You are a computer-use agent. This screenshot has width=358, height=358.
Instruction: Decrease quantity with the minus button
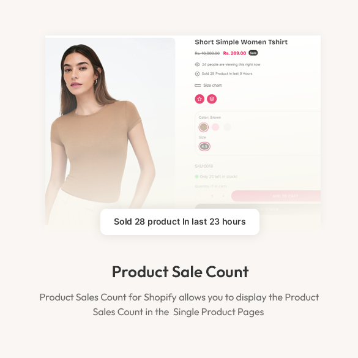pyautogui.click(x=201, y=196)
